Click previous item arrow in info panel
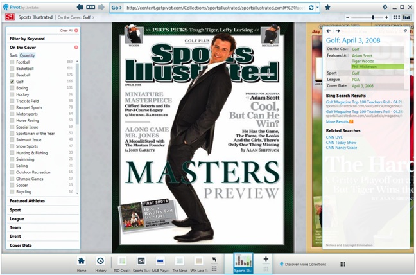The width and height of the screenshot is (416, 275). 329,31
